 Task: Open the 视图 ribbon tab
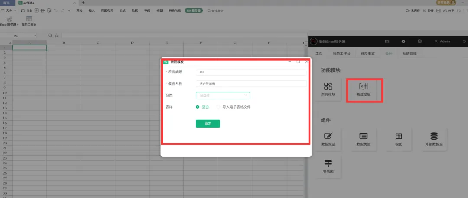click(159, 10)
